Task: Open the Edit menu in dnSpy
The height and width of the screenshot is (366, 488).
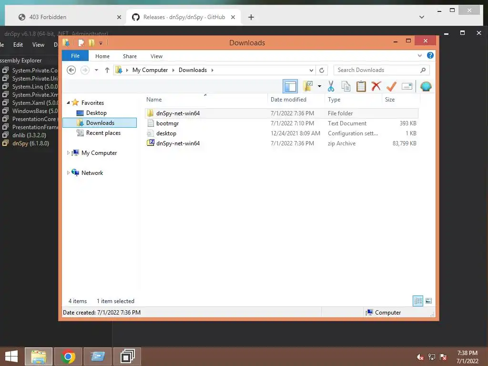Action: [x=18, y=45]
